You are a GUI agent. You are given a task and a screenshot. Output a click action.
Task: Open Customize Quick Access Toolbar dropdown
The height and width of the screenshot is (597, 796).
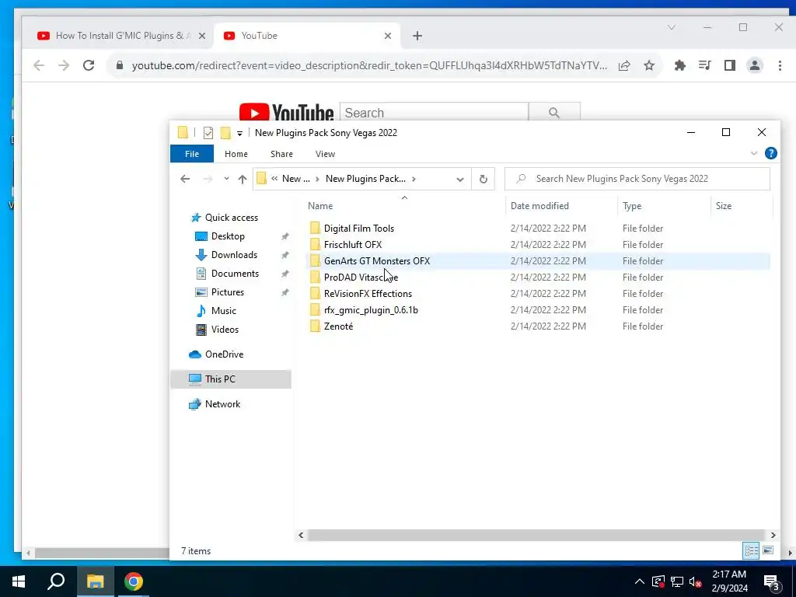[239, 134]
